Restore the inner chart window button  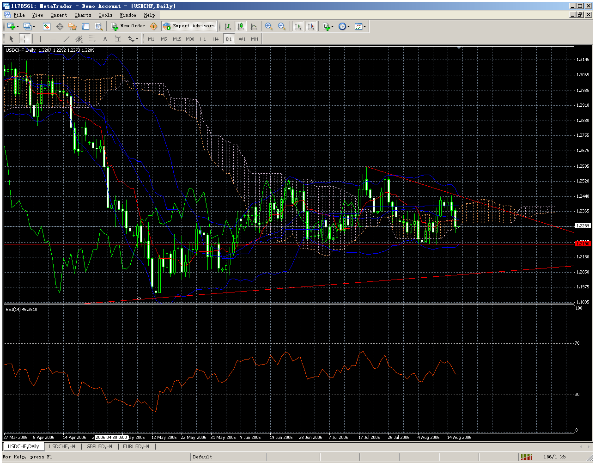click(x=581, y=15)
